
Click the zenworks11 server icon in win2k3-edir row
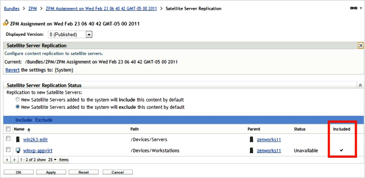point(251,139)
